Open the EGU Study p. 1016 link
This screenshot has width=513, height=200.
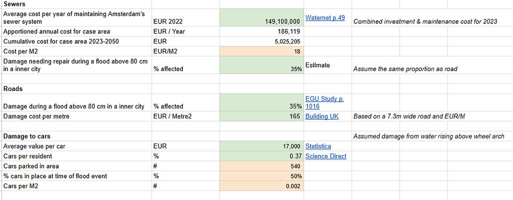click(325, 102)
